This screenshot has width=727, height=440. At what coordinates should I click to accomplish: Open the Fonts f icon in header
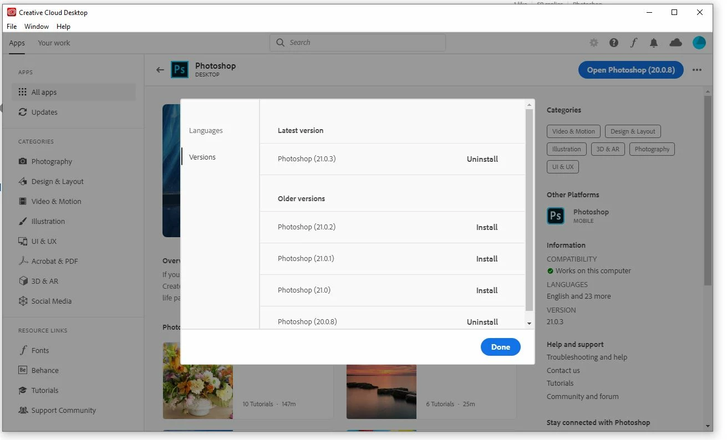tap(634, 43)
